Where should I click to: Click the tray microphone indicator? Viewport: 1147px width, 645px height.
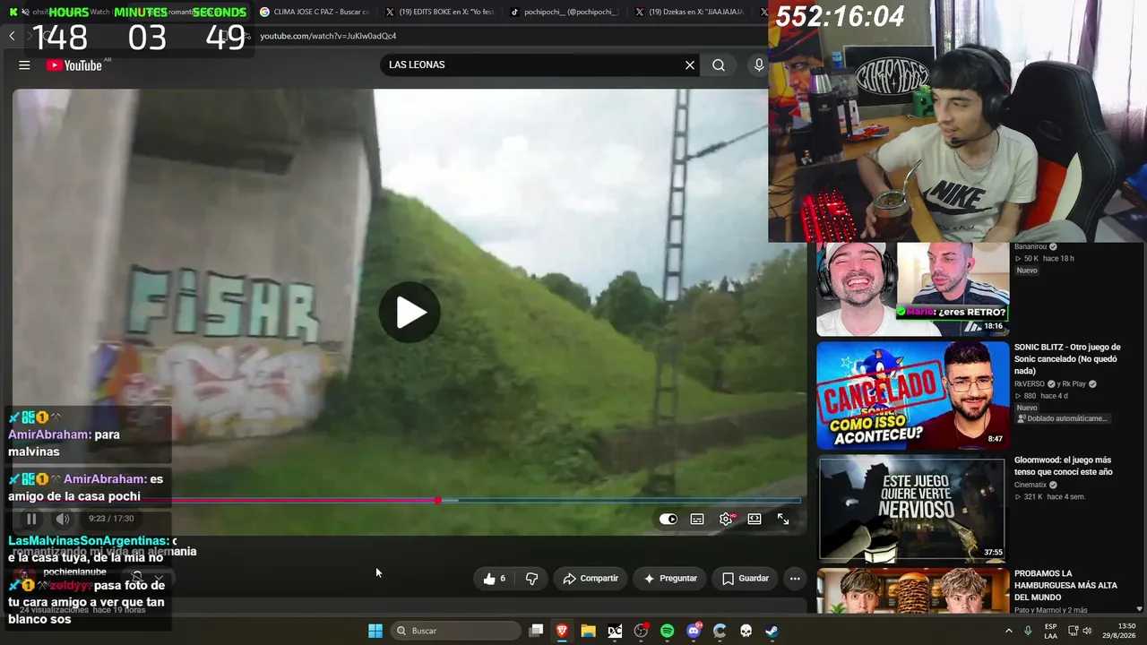(x=1028, y=631)
